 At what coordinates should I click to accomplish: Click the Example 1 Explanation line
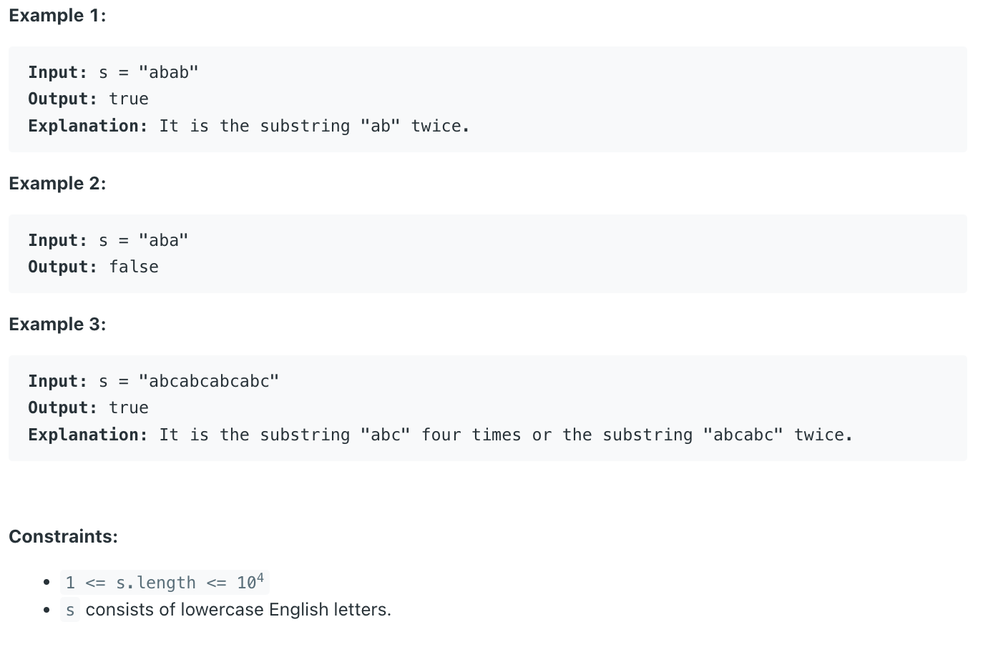point(249,126)
